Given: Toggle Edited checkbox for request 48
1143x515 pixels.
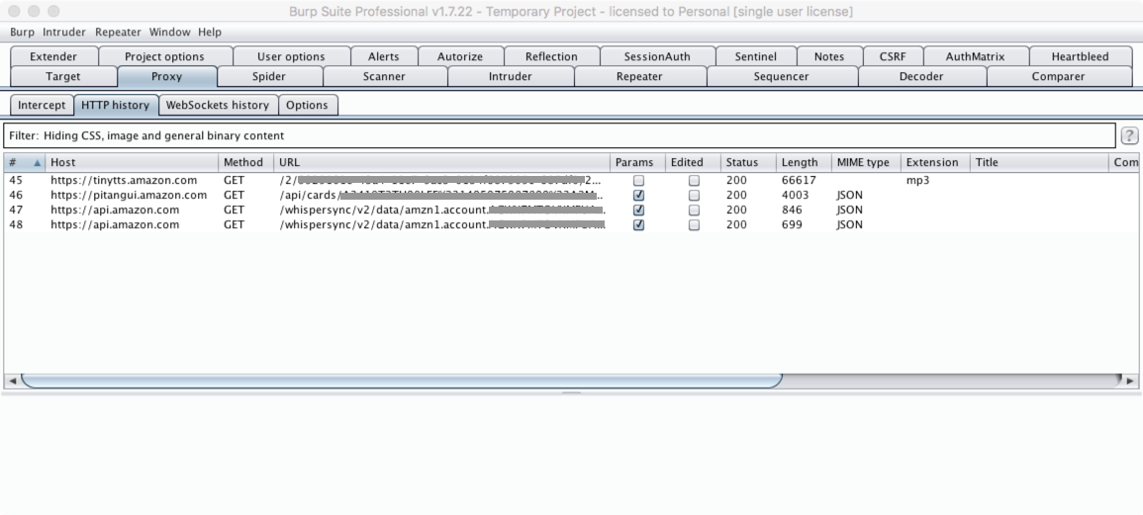Looking at the screenshot, I should [x=694, y=225].
